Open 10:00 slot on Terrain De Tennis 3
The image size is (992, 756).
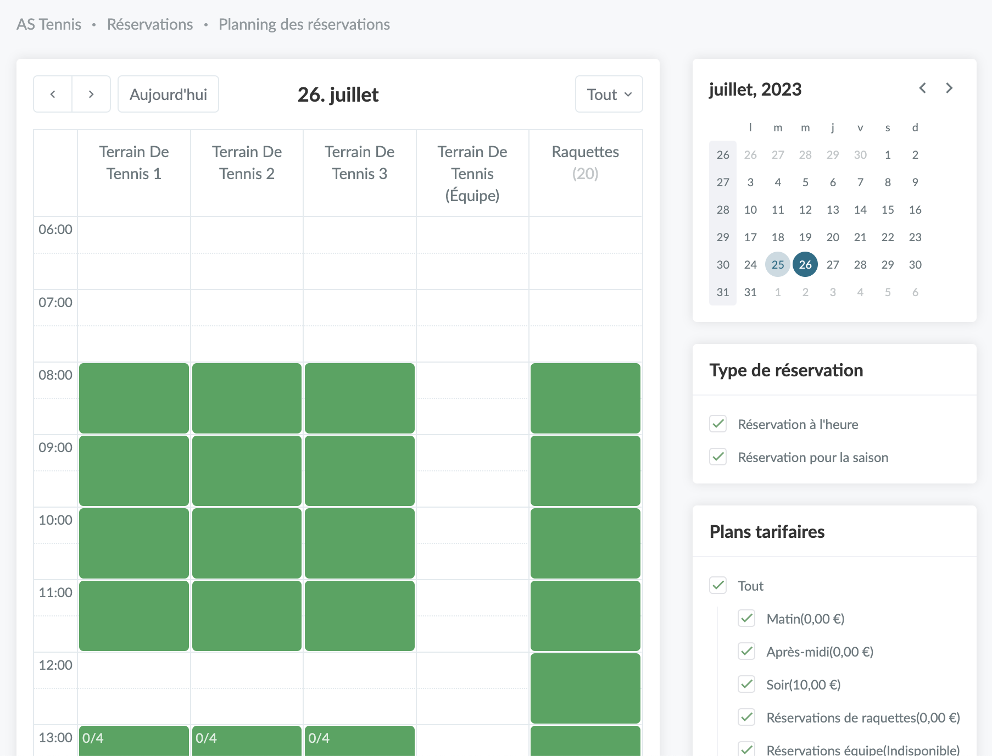pyautogui.click(x=360, y=543)
